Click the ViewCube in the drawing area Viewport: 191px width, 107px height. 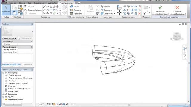(177, 36)
